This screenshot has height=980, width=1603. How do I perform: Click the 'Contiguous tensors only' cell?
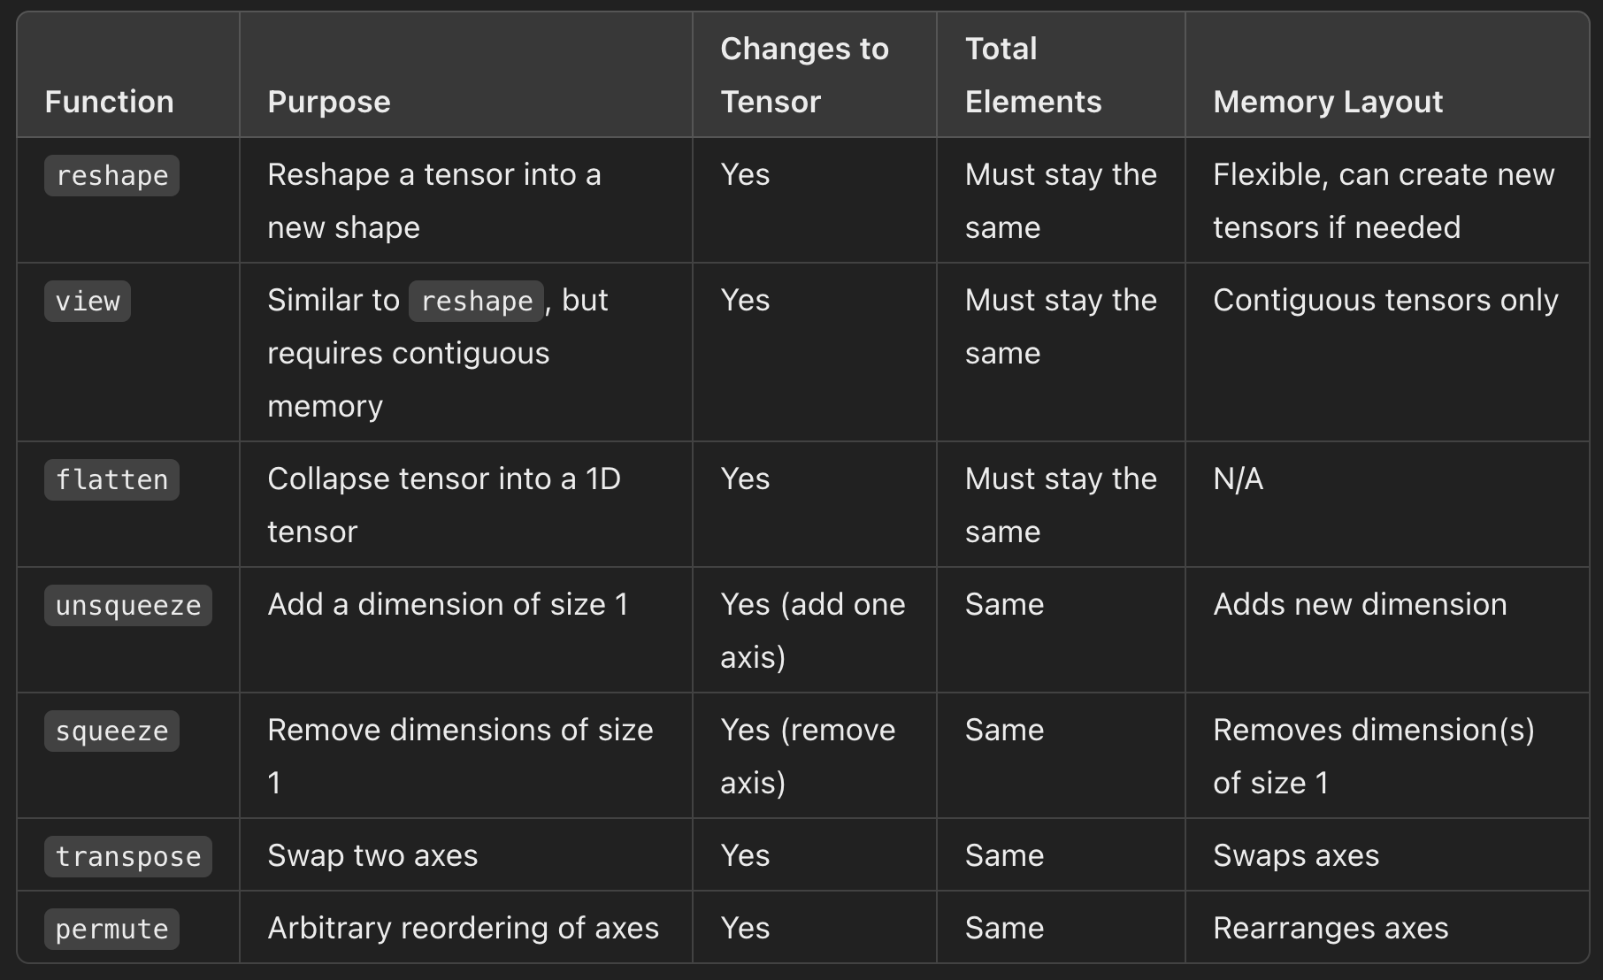[x=1385, y=300]
